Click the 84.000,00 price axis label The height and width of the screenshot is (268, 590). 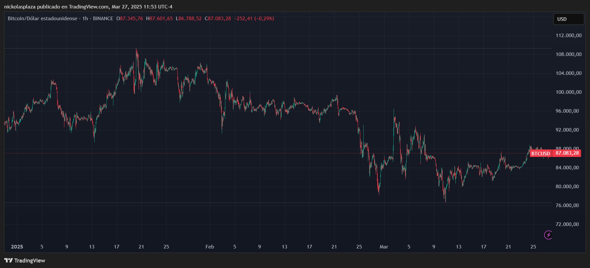[567, 168]
